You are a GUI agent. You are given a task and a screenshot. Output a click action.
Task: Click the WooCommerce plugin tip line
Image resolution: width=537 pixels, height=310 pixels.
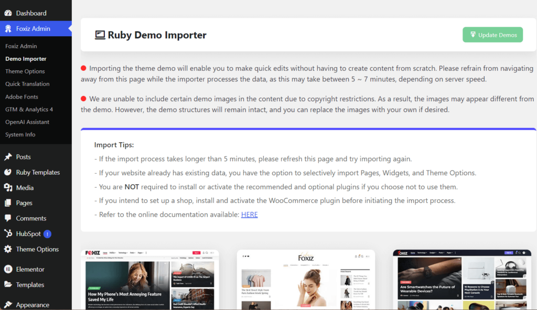click(275, 200)
